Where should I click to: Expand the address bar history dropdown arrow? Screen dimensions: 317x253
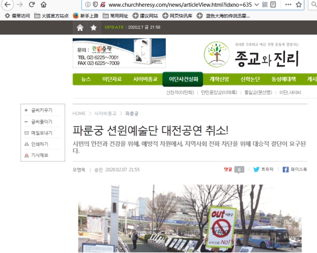coord(256,5)
